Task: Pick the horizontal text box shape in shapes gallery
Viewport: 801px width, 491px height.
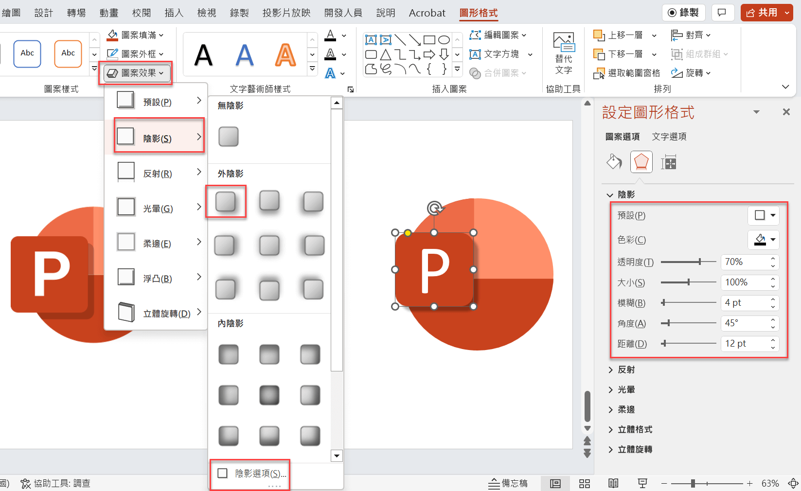Action: pos(371,40)
